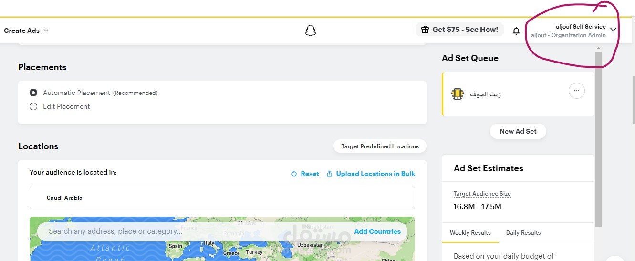Screen dimensions: 635x261
Task: Click the زيت الجوف ad set name
Action: pyautogui.click(x=485, y=94)
